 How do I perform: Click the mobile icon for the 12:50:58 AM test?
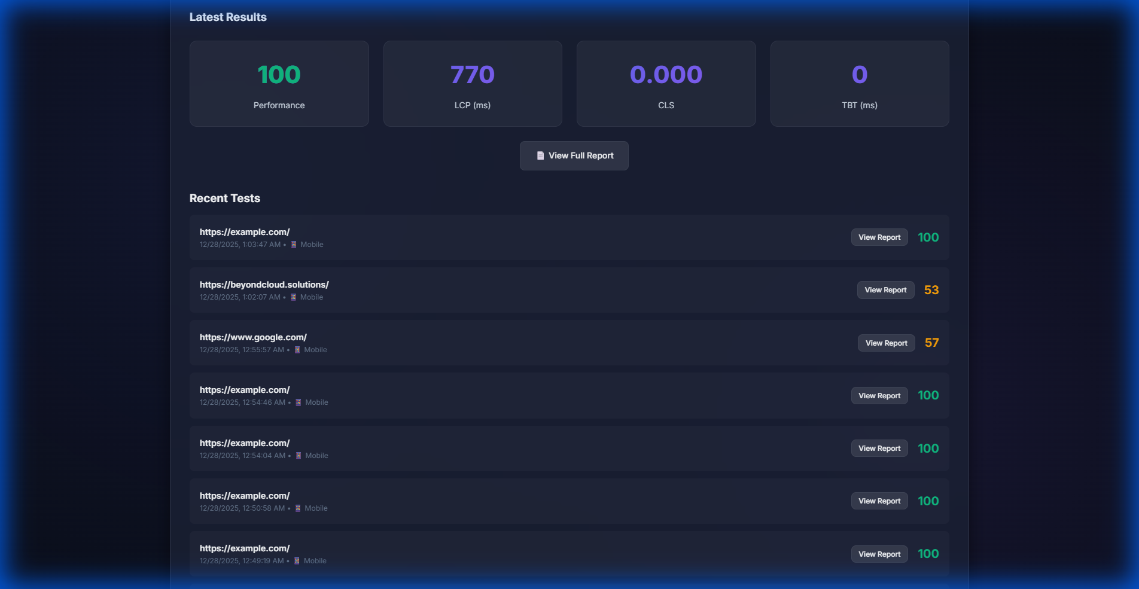(x=298, y=508)
